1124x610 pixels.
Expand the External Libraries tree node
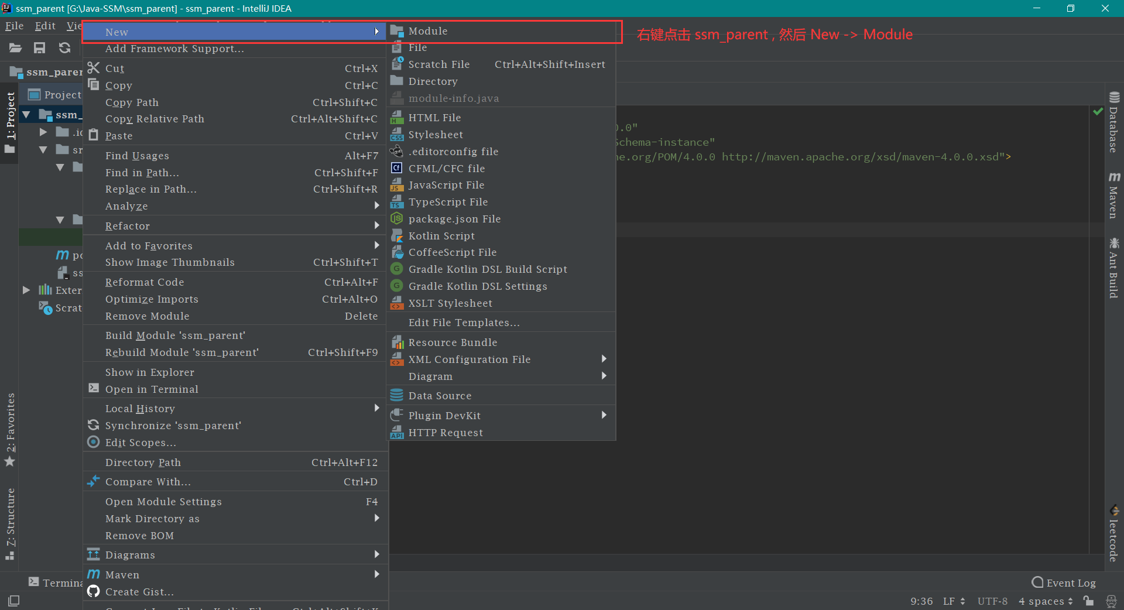click(x=26, y=290)
